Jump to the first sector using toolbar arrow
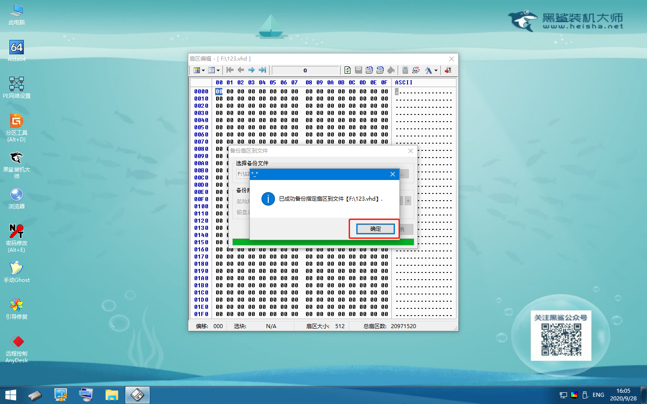The image size is (647, 404). [230, 70]
